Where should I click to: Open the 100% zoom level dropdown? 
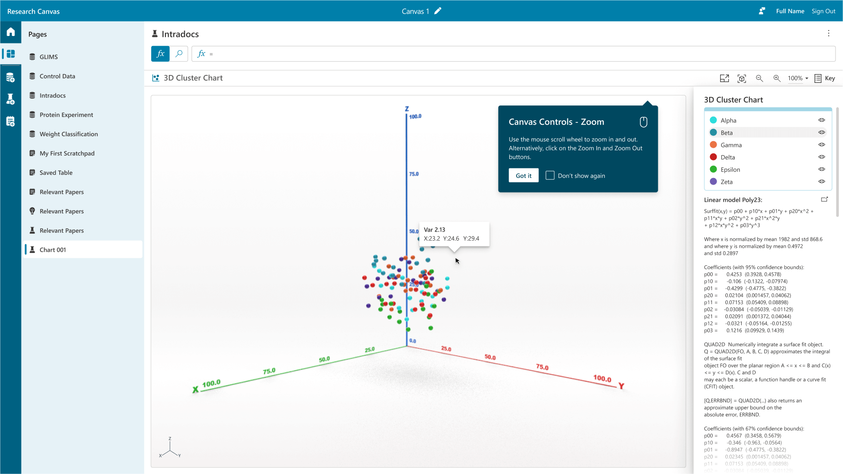pyautogui.click(x=798, y=78)
